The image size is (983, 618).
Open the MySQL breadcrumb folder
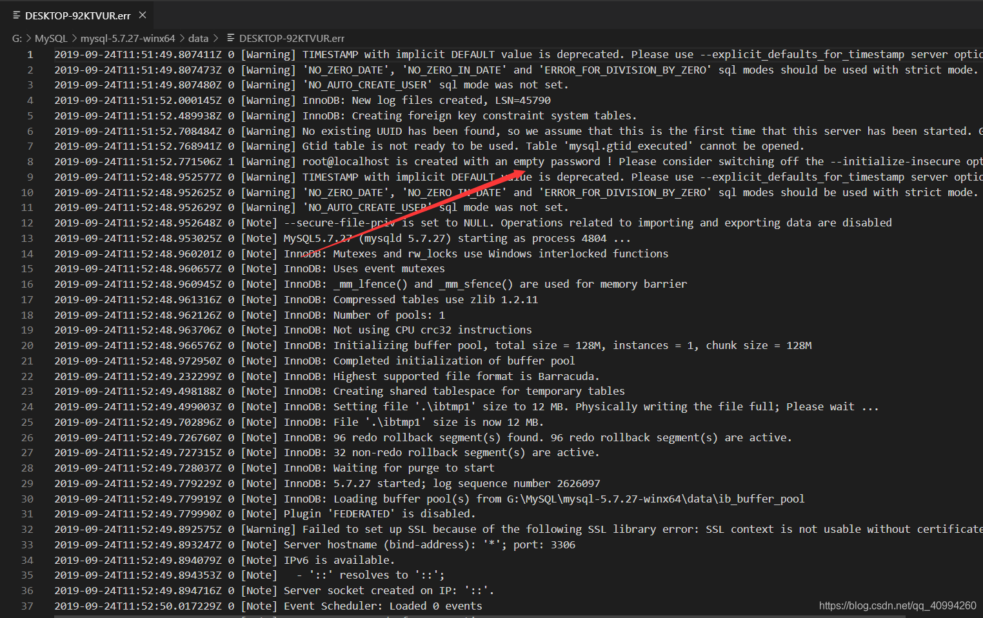click(51, 38)
